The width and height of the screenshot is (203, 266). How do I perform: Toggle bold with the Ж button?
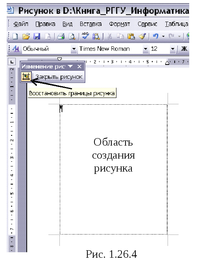click(x=184, y=49)
